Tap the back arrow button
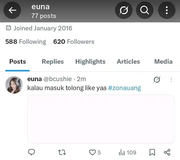 pos(12,10)
